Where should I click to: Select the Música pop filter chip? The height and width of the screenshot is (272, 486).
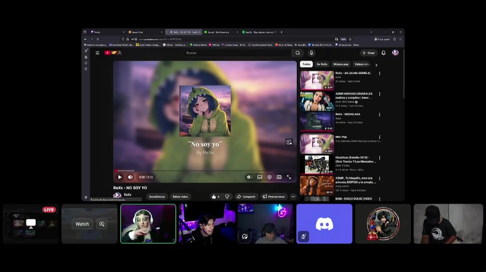(341, 64)
